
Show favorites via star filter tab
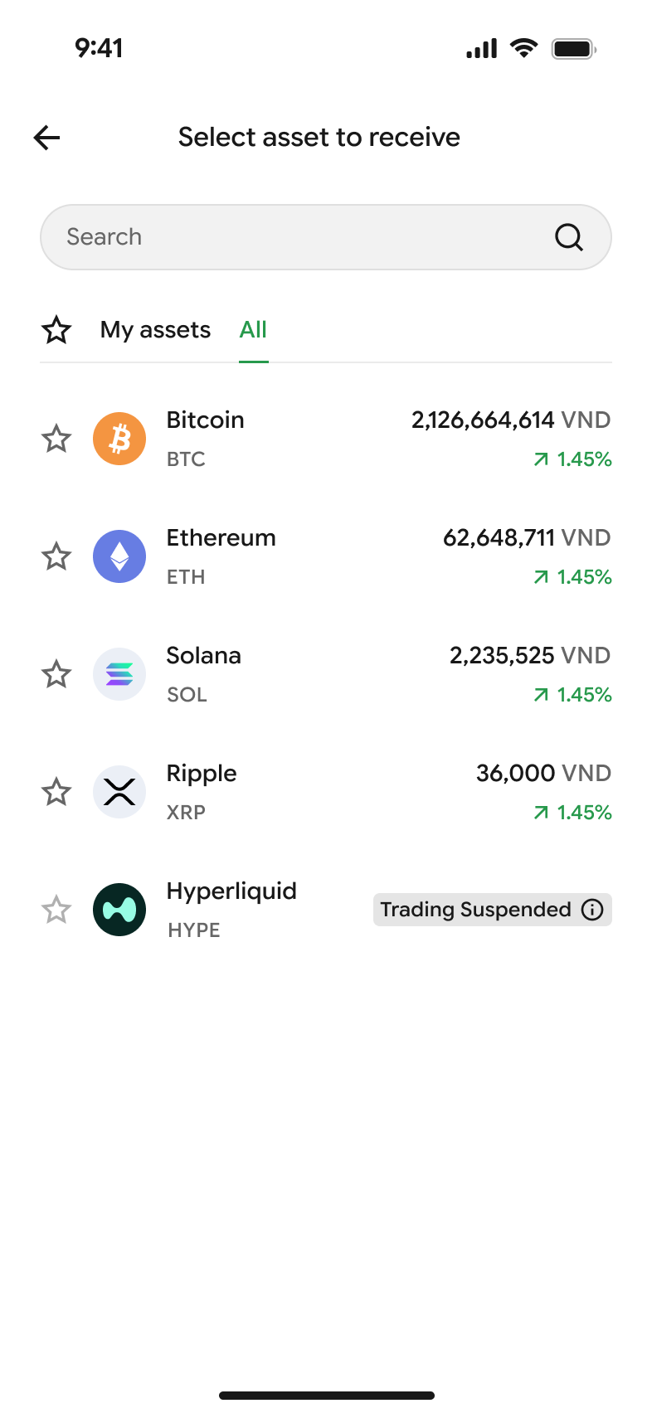tap(56, 330)
